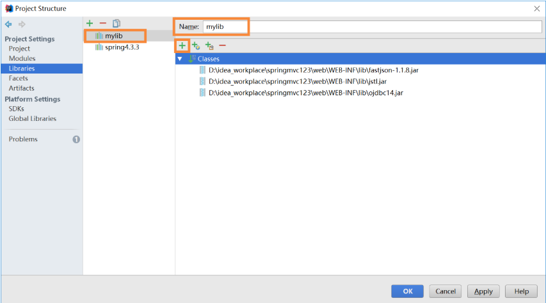
Task: Apply the library changes
Action: point(483,291)
